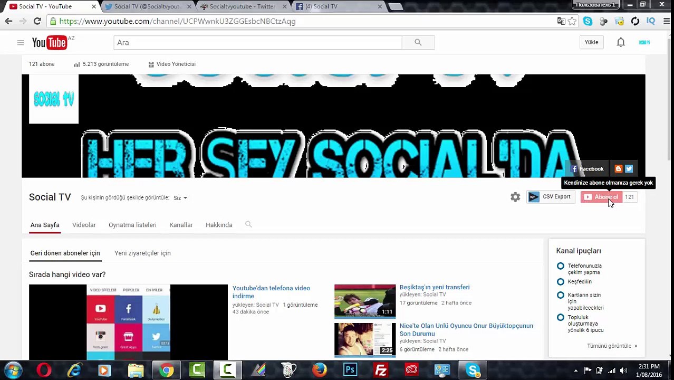The image size is (674, 380).
Task: Open Internet Explorer from the taskbar
Action: pyautogui.click(x=74, y=370)
